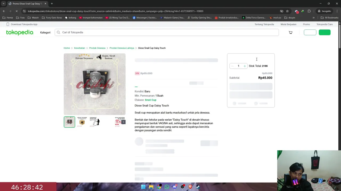The width and height of the screenshot is (341, 191).
Task: Open Mulai Berjualan link
Action: tap(289, 24)
